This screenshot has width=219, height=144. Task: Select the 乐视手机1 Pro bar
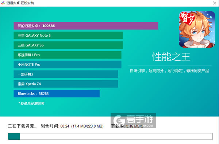(x=68, y=55)
